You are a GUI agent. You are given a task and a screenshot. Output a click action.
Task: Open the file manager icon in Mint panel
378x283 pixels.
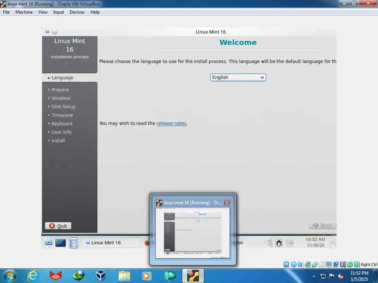(x=73, y=242)
